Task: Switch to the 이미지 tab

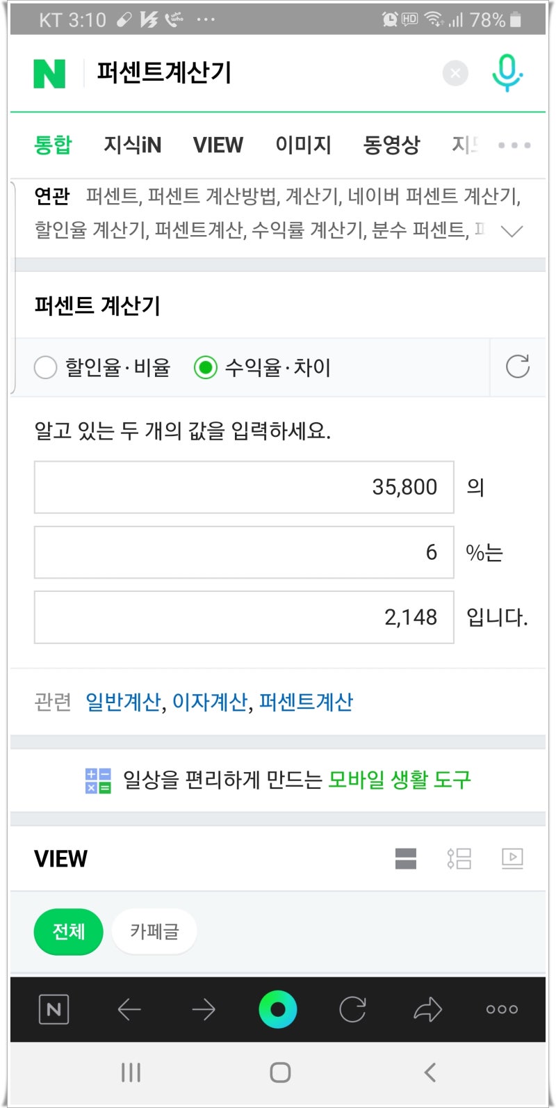Action: point(303,145)
